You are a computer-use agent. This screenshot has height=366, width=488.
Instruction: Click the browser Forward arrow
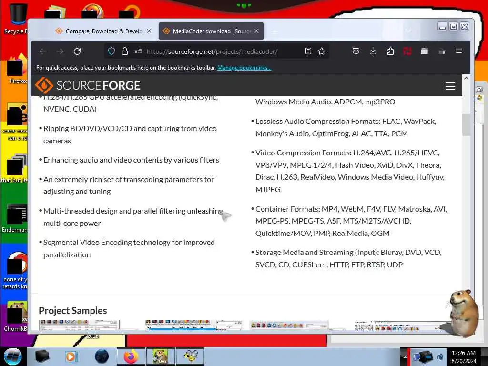click(60, 51)
